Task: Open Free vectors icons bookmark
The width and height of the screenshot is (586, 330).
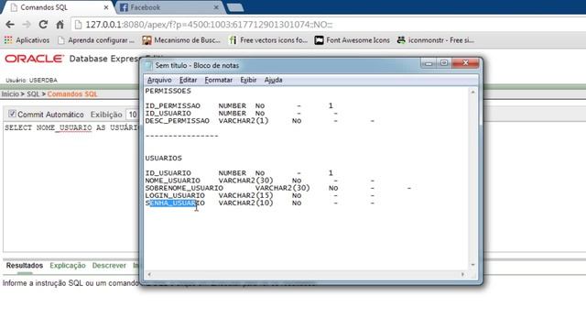Action: click(268, 40)
